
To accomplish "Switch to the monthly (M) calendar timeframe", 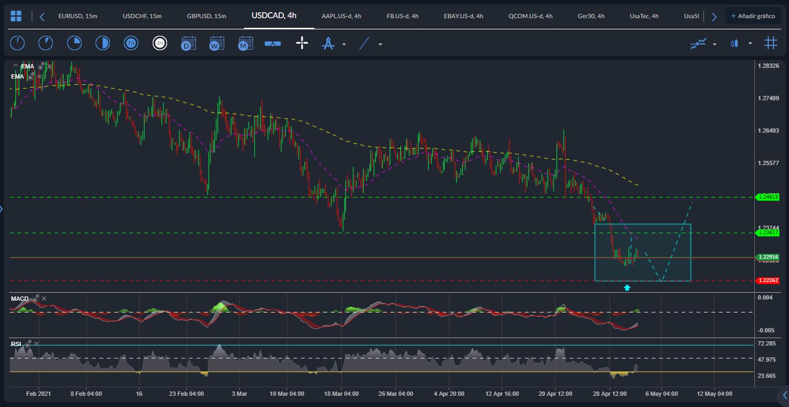I will [x=246, y=43].
